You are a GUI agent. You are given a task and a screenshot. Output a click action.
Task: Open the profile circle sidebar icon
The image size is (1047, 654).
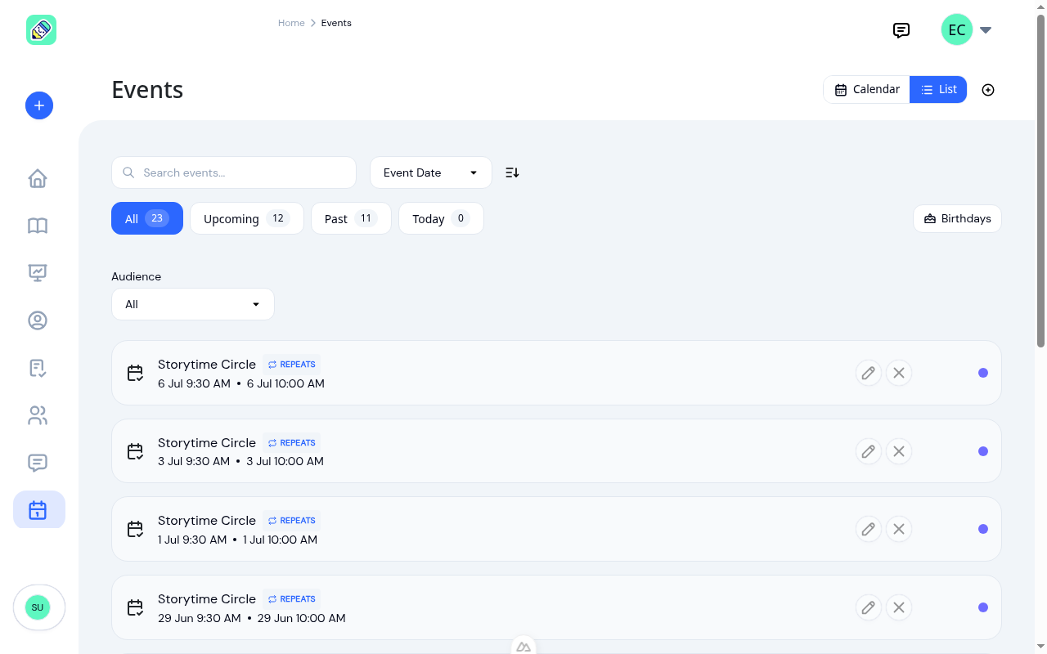[38, 320]
